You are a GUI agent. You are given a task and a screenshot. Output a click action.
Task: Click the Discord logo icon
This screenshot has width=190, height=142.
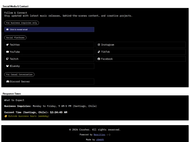click(8, 81)
